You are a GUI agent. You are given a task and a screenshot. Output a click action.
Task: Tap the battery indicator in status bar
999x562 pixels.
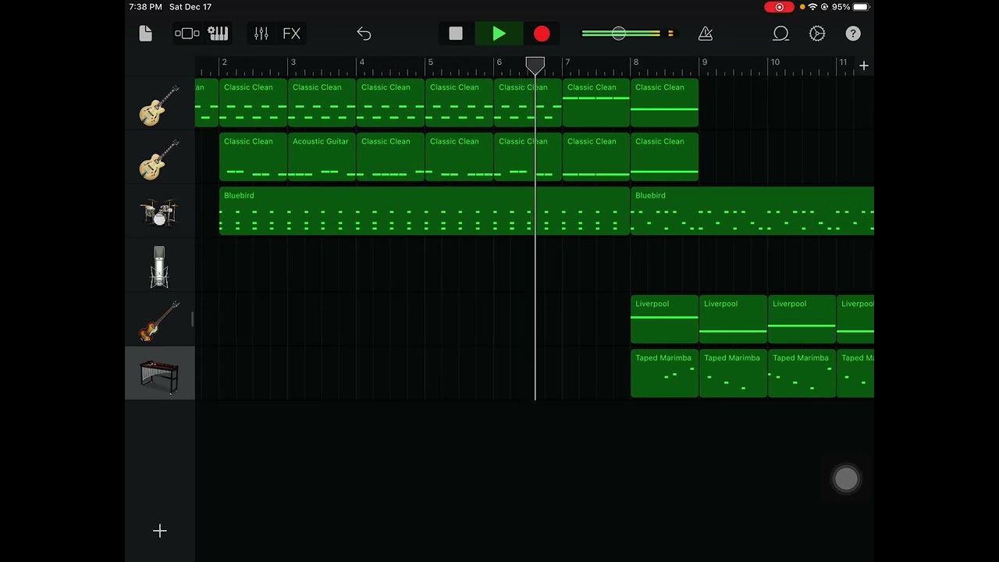860,7
